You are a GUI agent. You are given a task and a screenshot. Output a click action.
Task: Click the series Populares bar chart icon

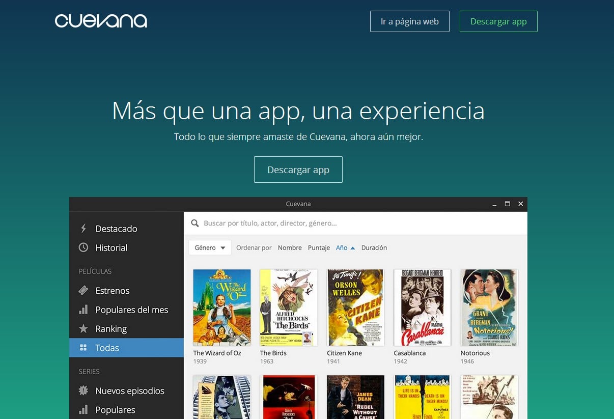pyautogui.click(x=83, y=409)
